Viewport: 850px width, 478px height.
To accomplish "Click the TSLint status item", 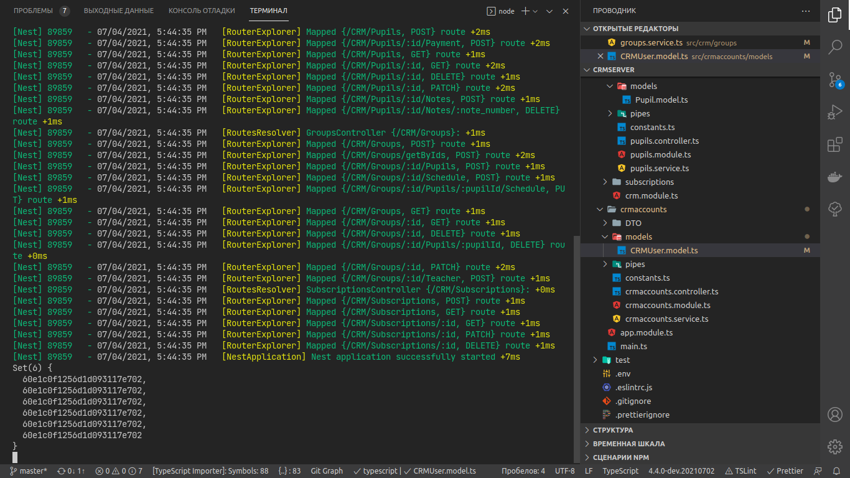I will tap(740, 471).
